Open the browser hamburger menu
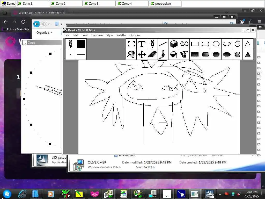 [259, 22]
